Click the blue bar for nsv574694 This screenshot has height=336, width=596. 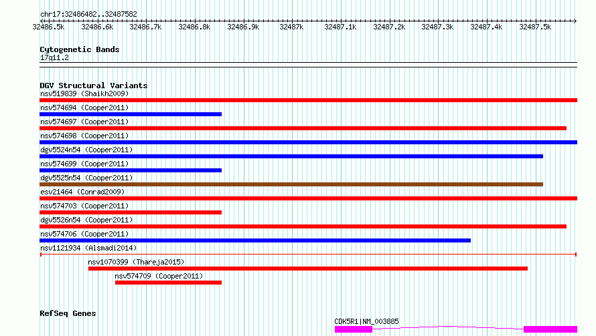[131, 114]
